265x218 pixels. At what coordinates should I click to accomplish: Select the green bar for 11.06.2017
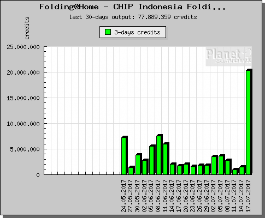point(166,159)
